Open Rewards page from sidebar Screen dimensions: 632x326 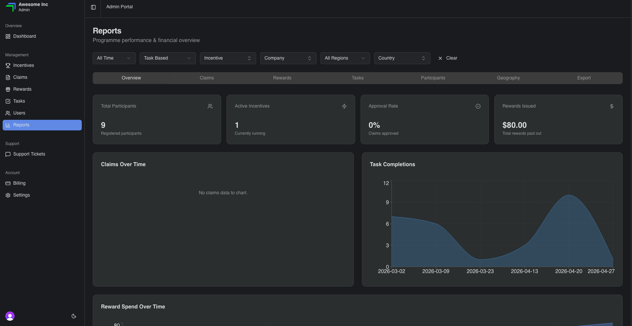42,89
